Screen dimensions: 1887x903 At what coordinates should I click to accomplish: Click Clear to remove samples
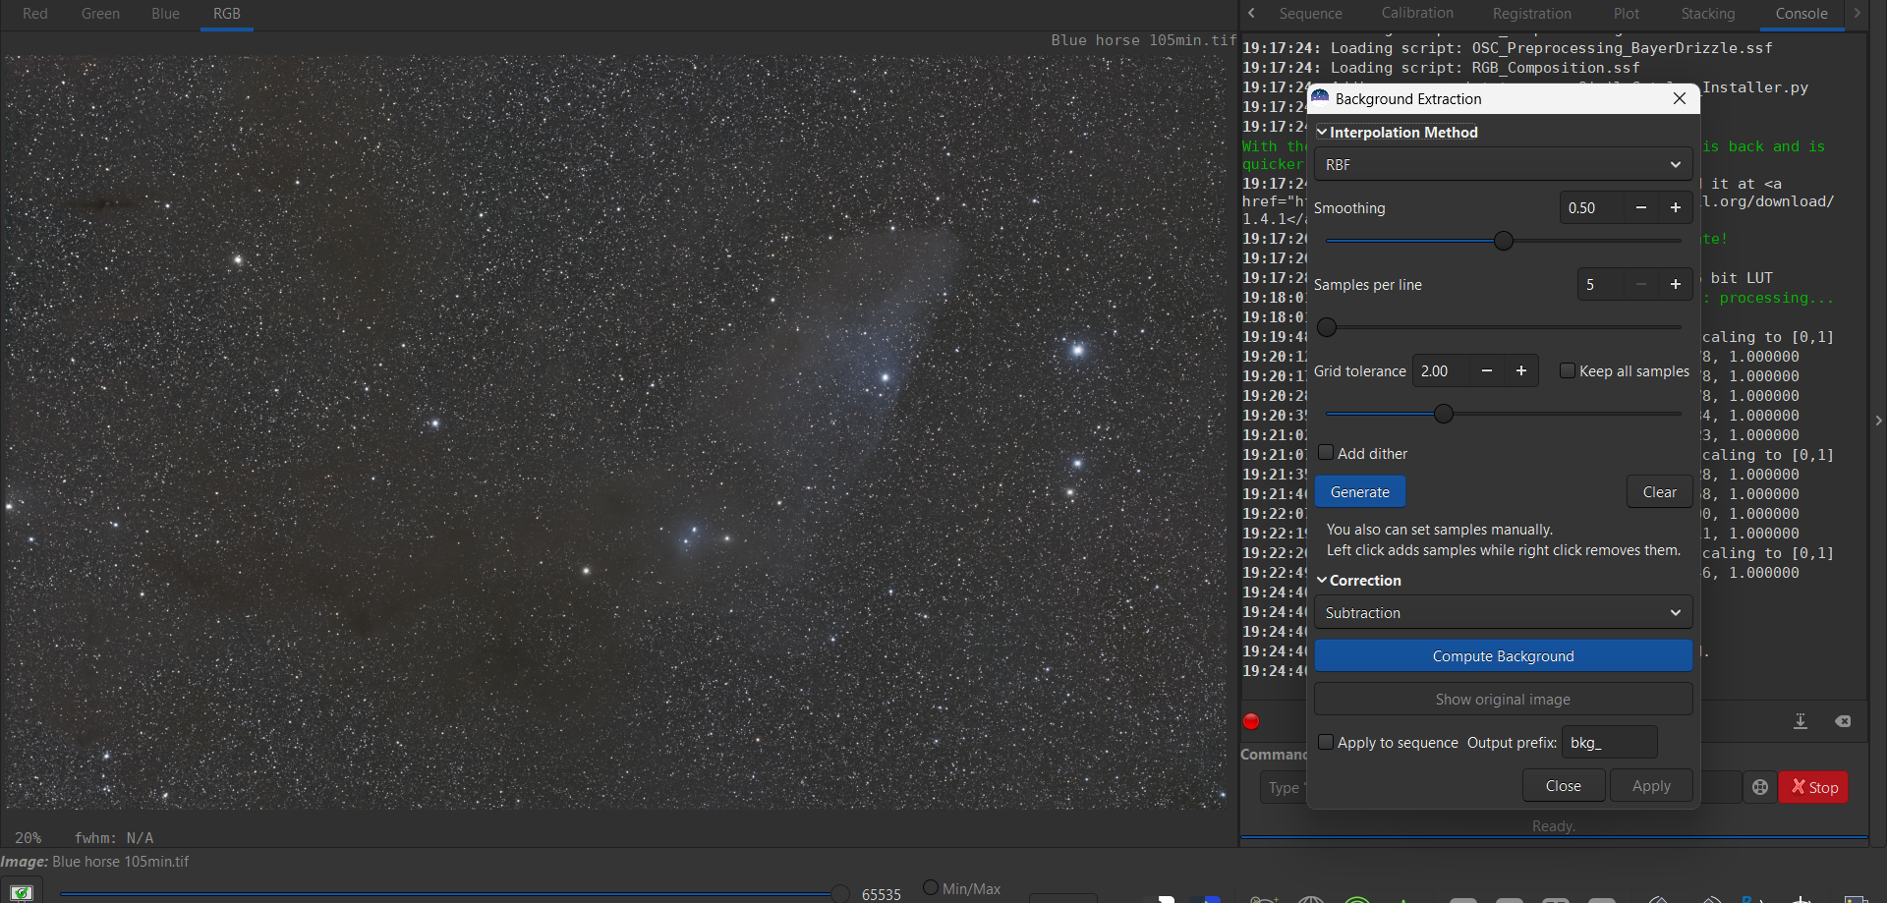1660,491
